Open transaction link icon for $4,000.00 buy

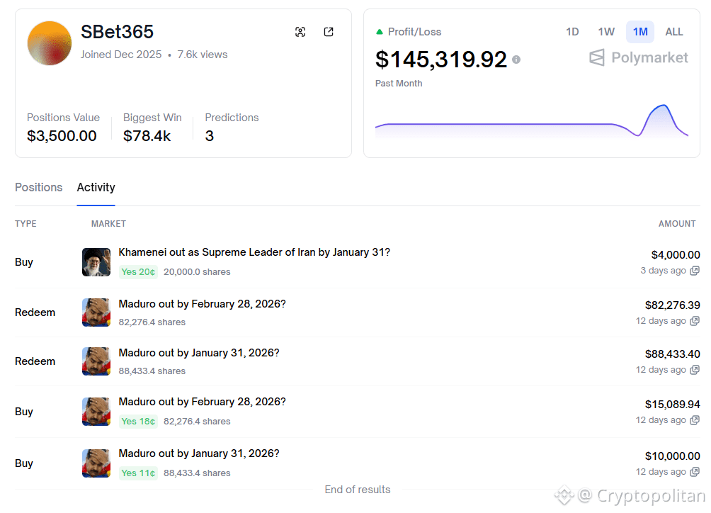[695, 271]
